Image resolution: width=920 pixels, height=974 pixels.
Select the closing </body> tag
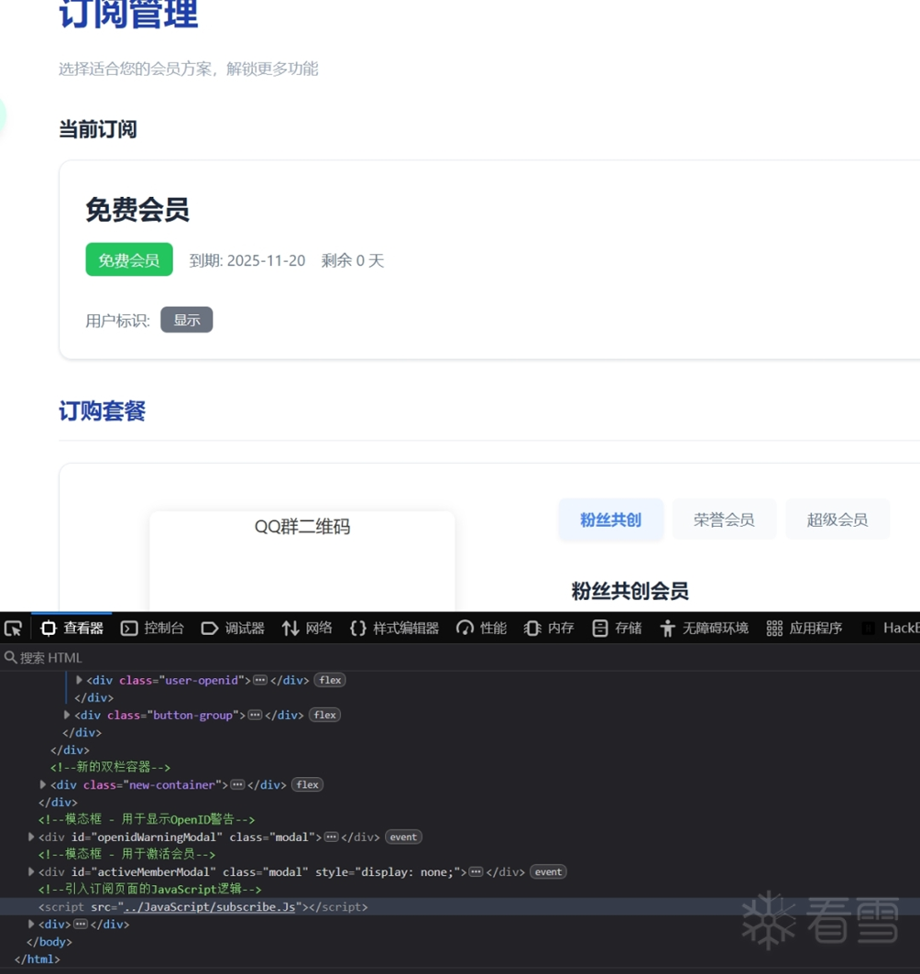coord(49,942)
